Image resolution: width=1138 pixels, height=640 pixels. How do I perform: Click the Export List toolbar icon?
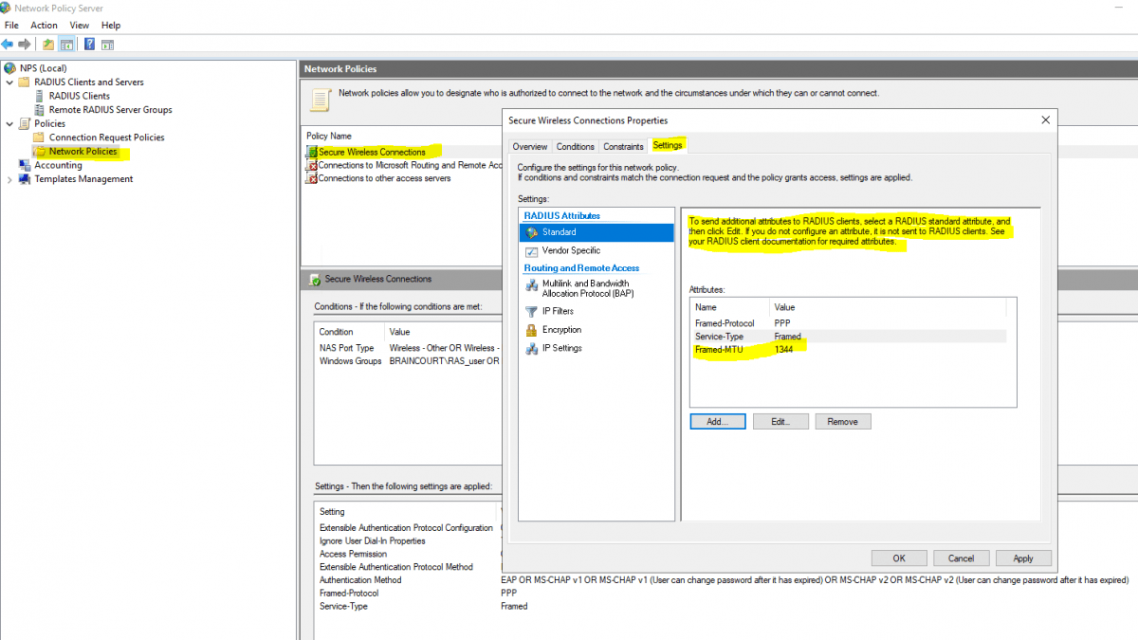[109, 44]
